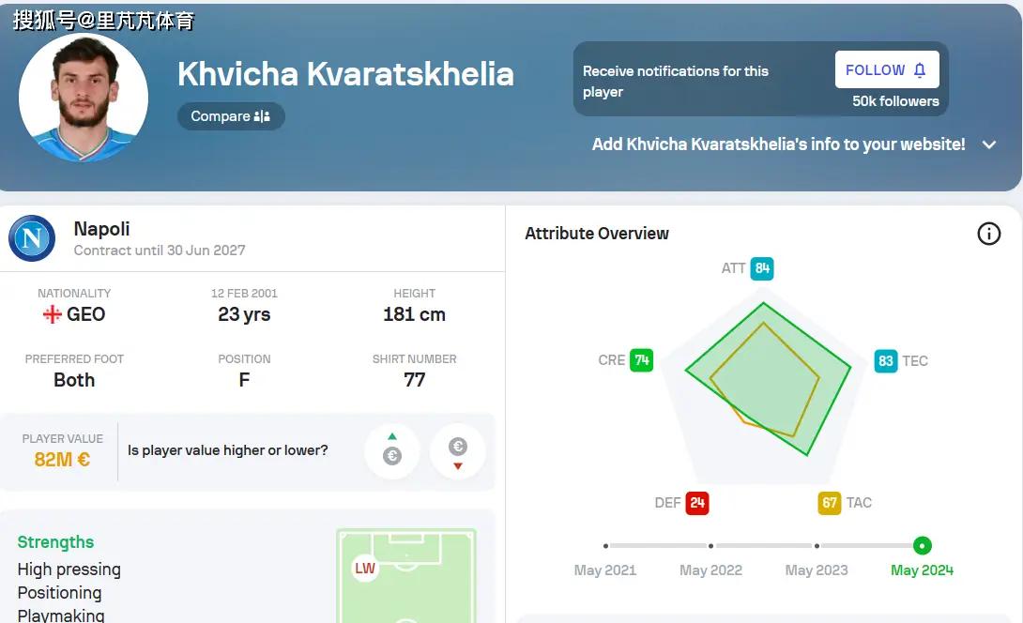Select the player value '82M €'
The image size is (1023, 623).
pos(62,460)
